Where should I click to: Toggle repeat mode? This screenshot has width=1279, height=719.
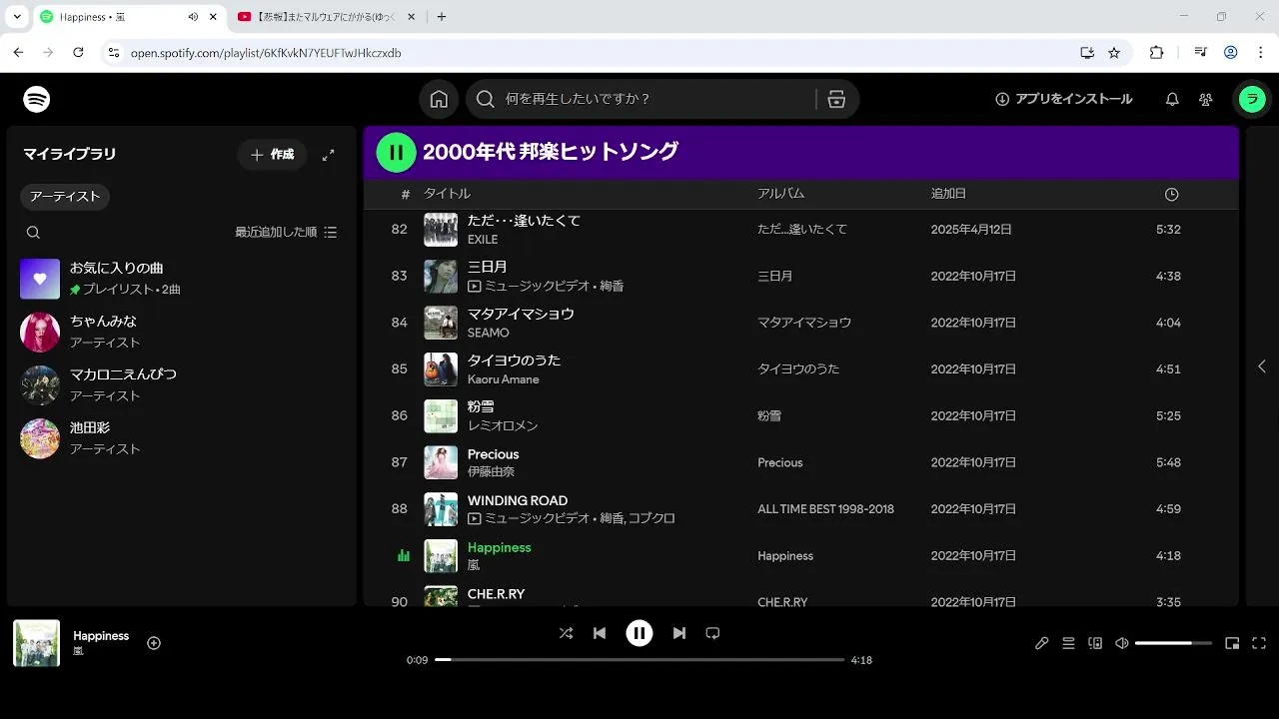(x=712, y=633)
